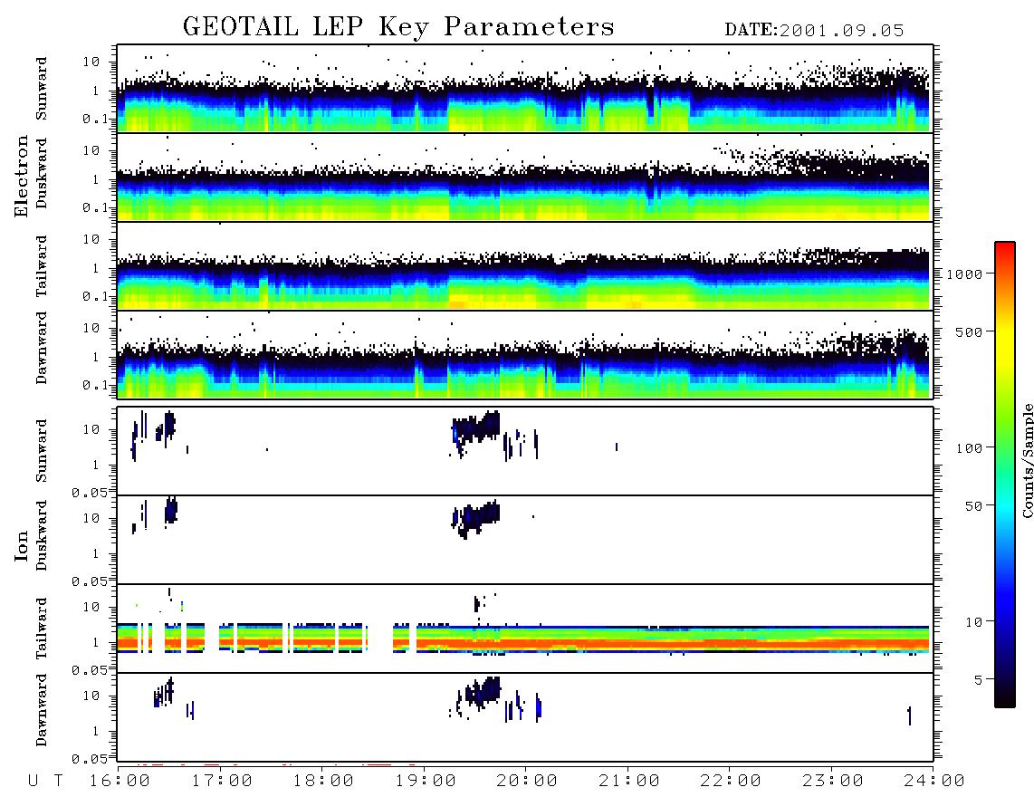Click the U T axis label
This screenshot has height=797, width=1034.
pyautogui.click(x=45, y=781)
